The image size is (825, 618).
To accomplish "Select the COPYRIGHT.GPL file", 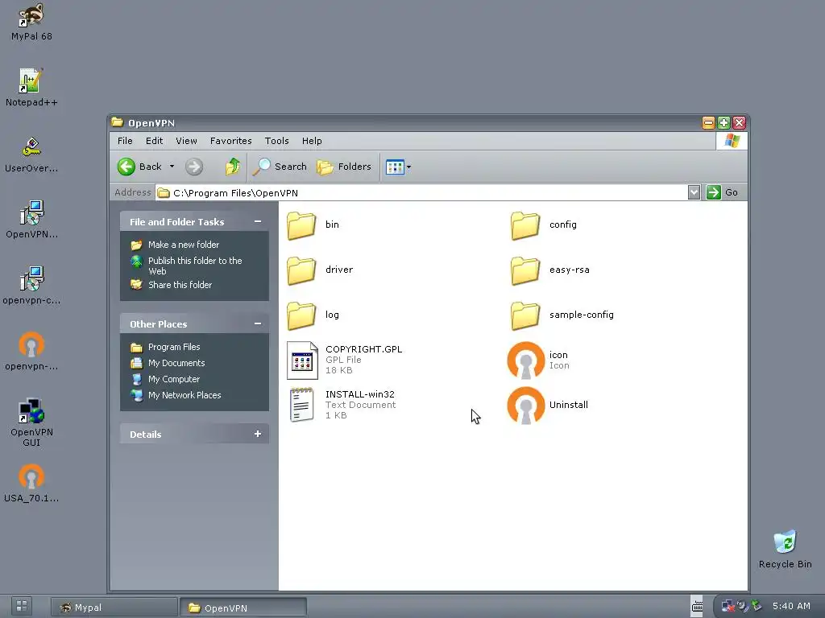I will (x=345, y=360).
